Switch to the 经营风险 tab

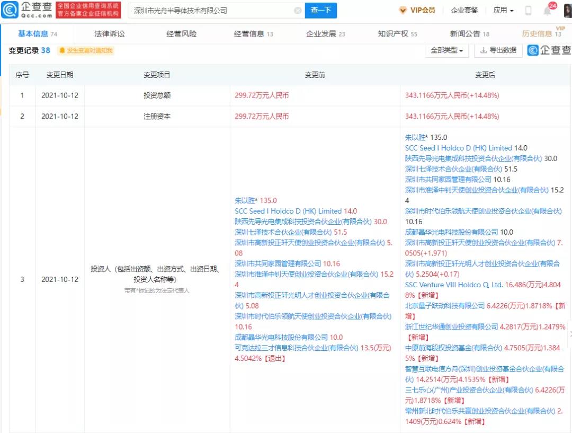181,34
